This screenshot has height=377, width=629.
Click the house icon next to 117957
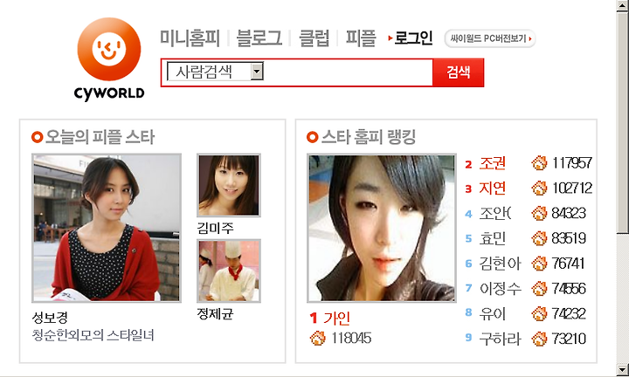(x=539, y=163)
